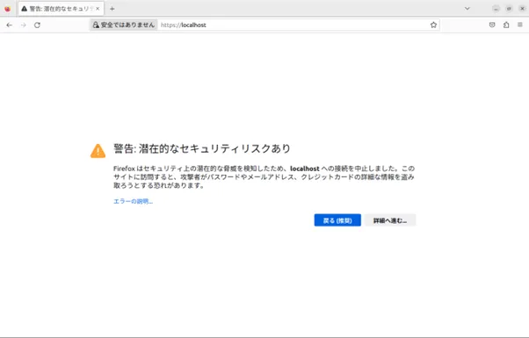Click the Firefox View icon
Screen dimensions: 529x338
point(7,9)
